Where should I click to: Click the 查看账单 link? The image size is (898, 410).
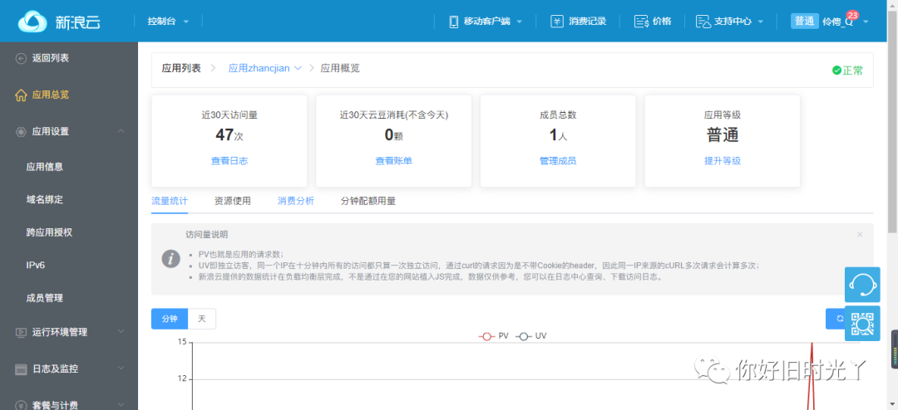(x=393, y=161)
